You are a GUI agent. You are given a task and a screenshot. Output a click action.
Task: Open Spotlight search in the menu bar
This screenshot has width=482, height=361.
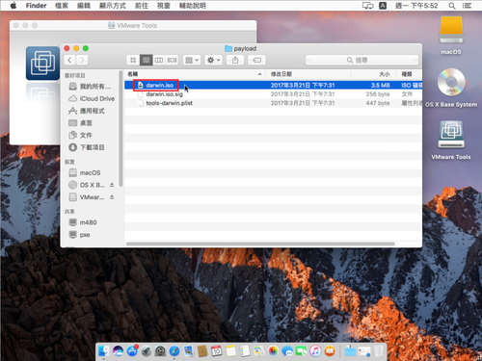pyautogui.click(x=452, y=6)
